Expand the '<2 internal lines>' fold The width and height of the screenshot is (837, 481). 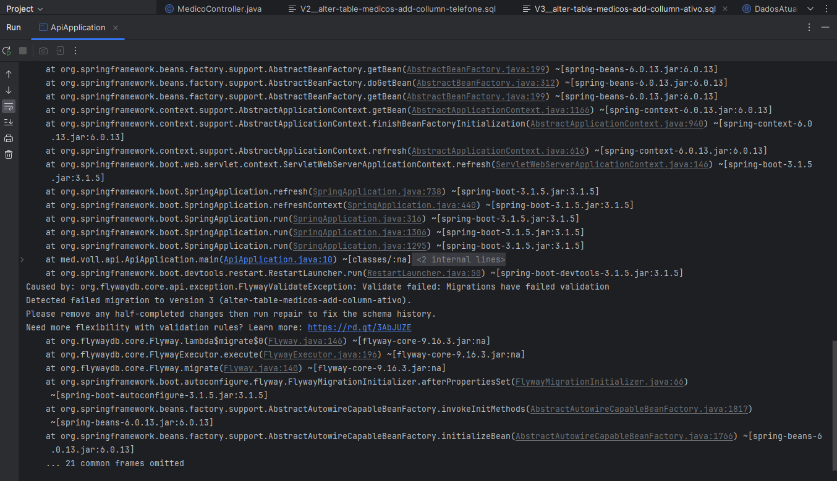[458, 260]
